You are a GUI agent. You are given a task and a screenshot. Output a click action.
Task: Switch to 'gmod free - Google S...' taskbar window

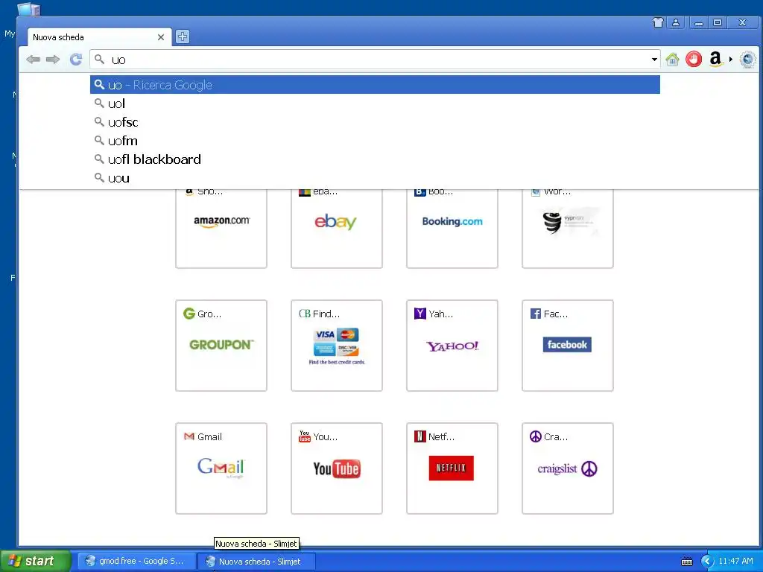coord(137,561)
